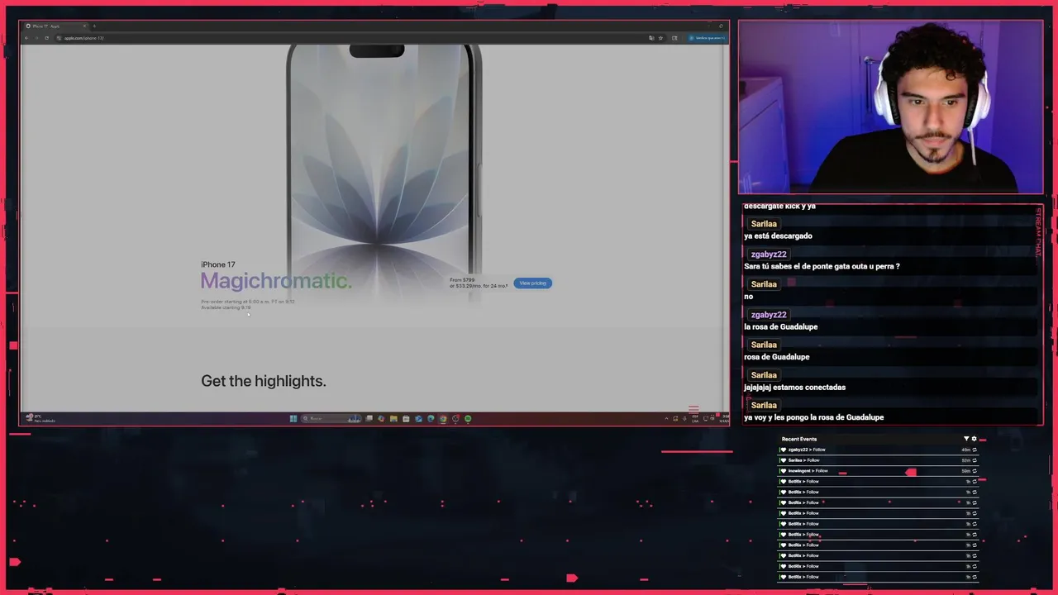Select the heart icon beside zgabyz22 Follow
The image size is (1058, 595).
pyautogui.click(x=784, y=450)
